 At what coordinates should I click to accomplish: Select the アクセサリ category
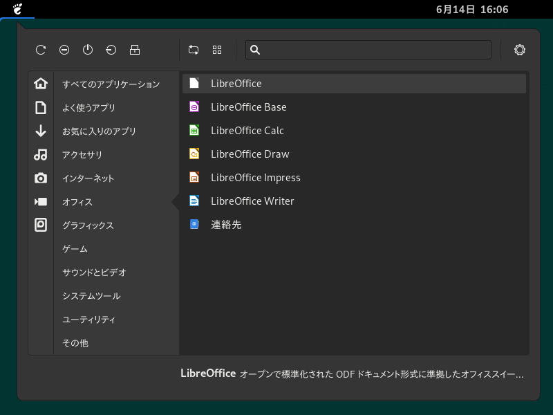coord(82,154)
